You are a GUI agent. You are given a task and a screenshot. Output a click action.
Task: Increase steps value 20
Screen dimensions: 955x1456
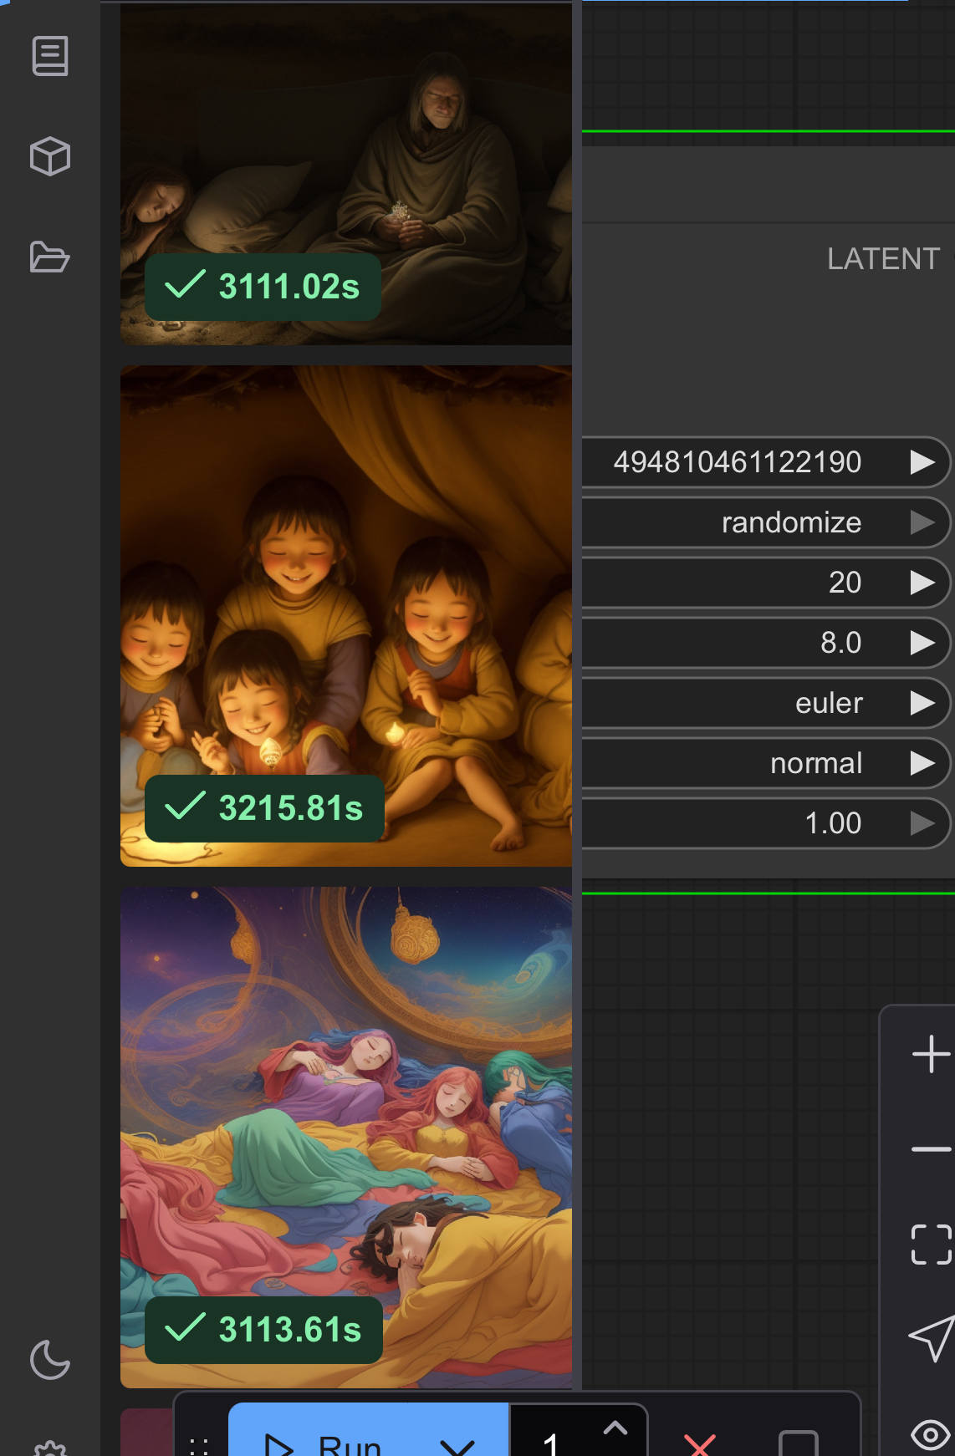pos(922,583)
